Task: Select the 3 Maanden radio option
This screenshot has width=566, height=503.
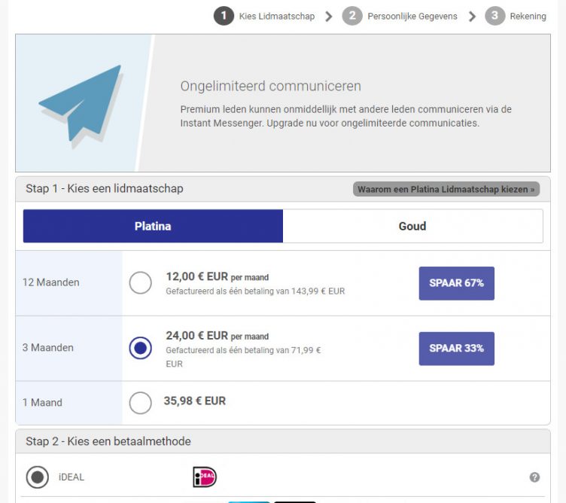Action: (x=141, y=349)
